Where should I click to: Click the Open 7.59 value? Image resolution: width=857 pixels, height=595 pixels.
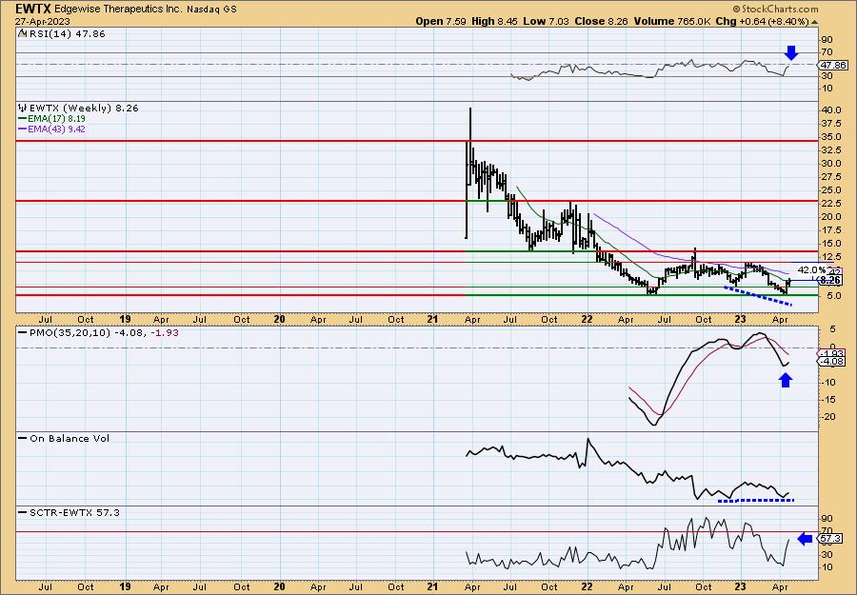coord(441,21)
